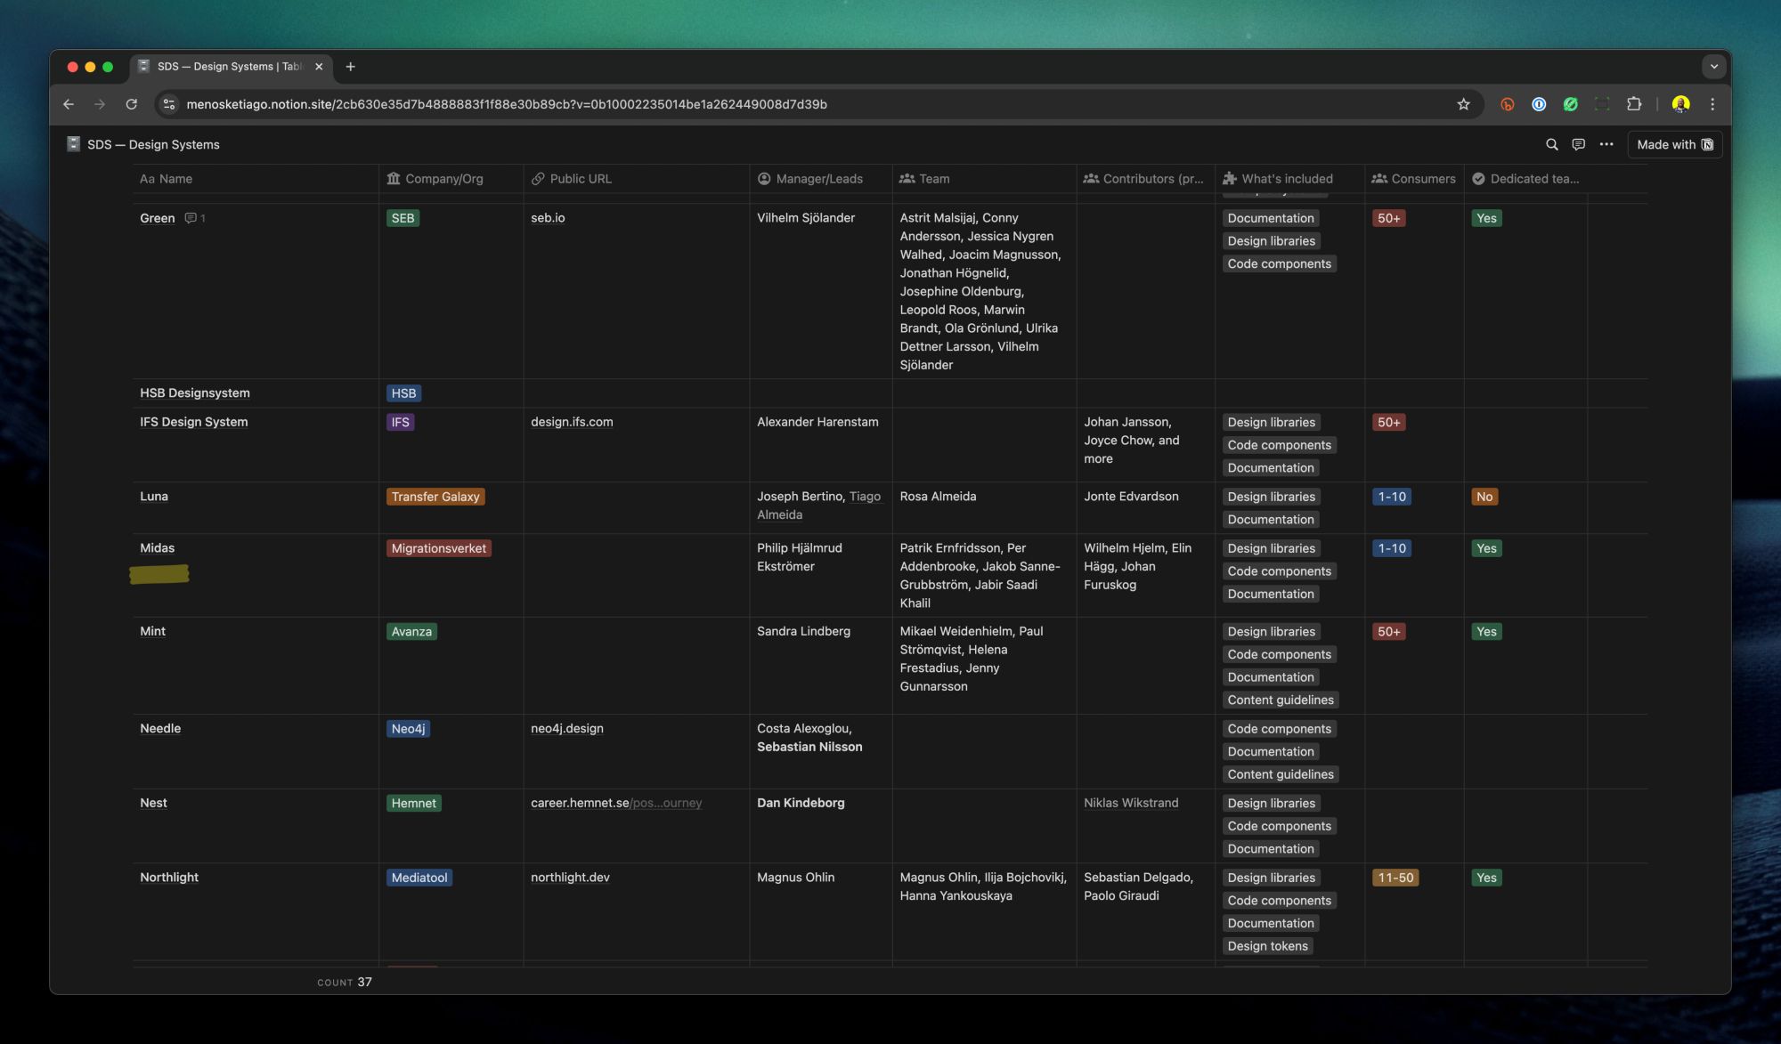Click the HSB company tag
1781x1044 pixels.
click(403, 393)
